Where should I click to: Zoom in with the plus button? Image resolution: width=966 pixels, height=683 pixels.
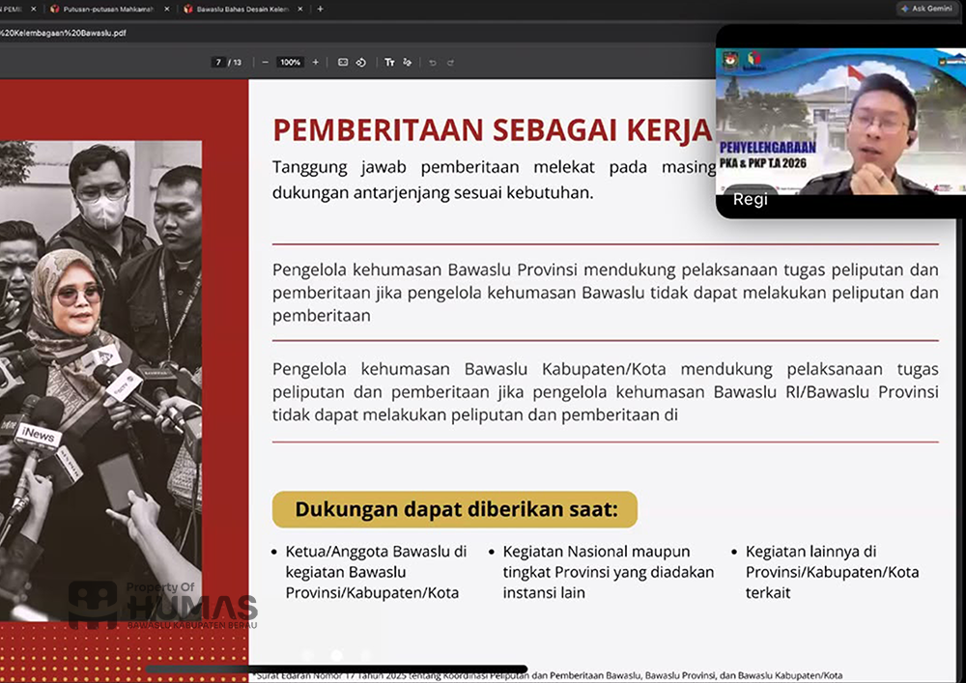click(x=316, y=62)
